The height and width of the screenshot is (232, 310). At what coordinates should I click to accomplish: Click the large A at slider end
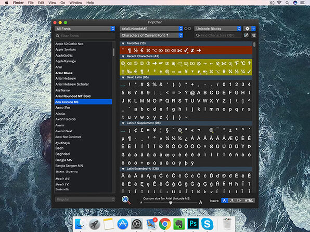200,202
